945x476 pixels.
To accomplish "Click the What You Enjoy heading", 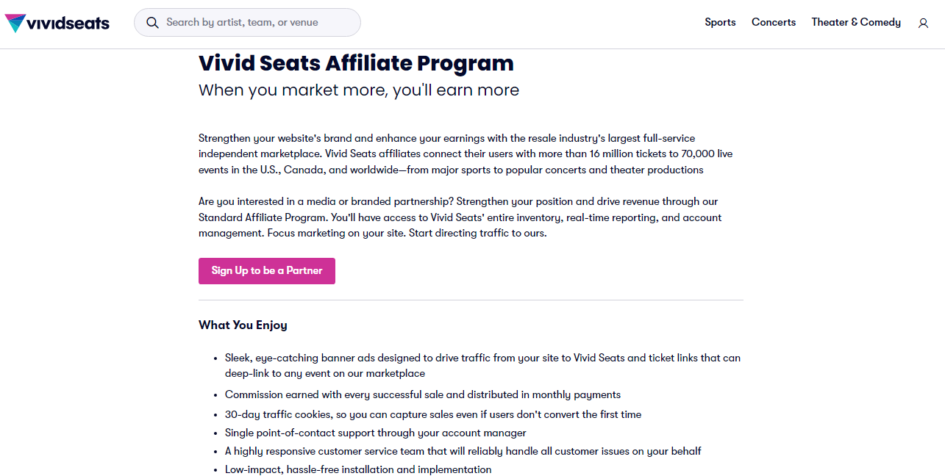I will click(243, 325).
